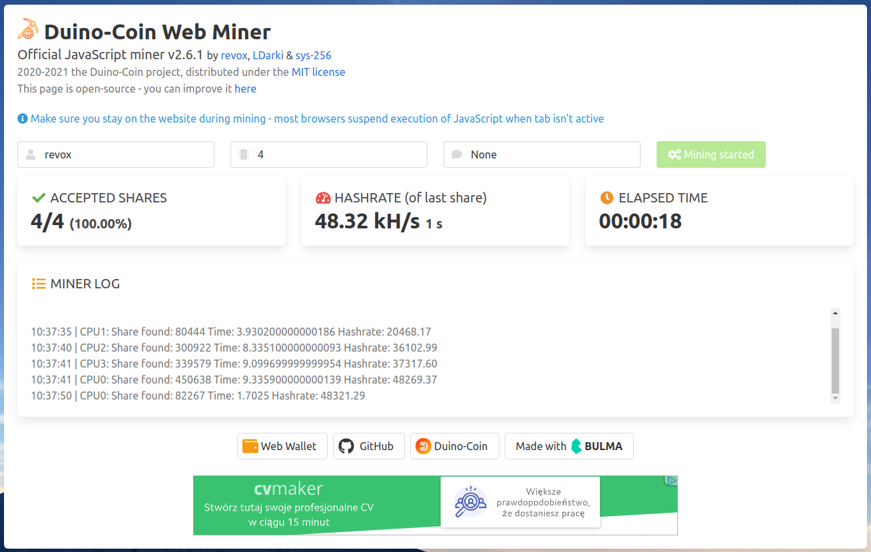
Task: Click the list icon beside Miner Log
Action: [x=39, y=284]
